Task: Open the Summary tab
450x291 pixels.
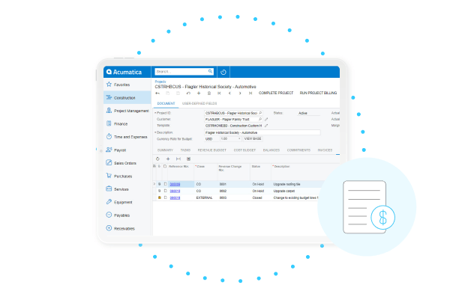Action: pos(165,150)
